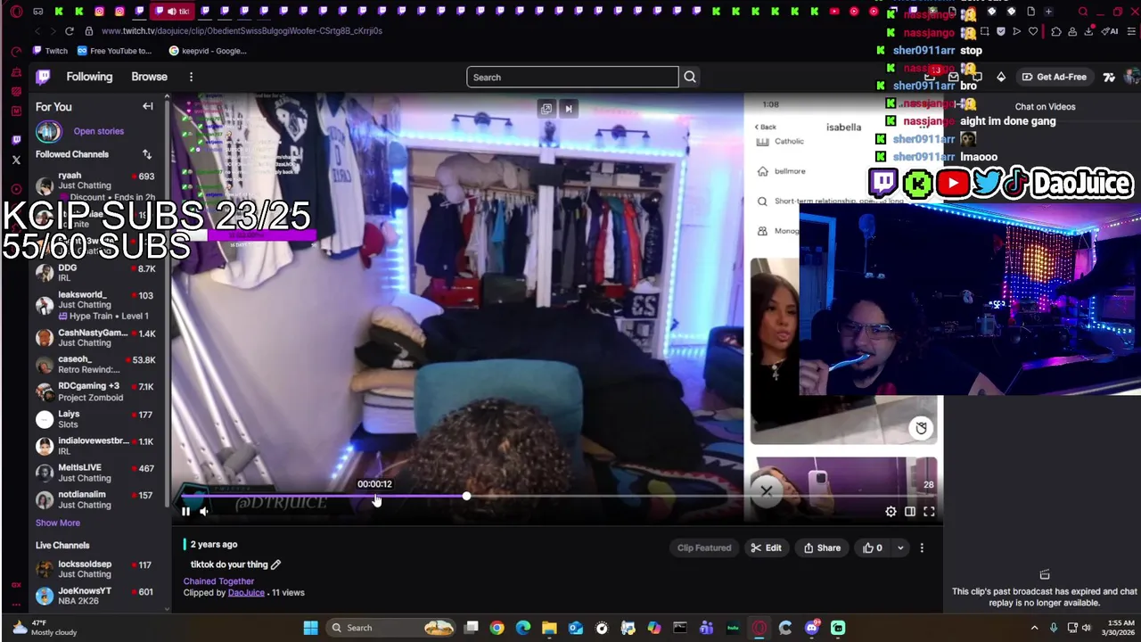
Task: Expand the arrow next to like count
Action: (x=900, y=547)
